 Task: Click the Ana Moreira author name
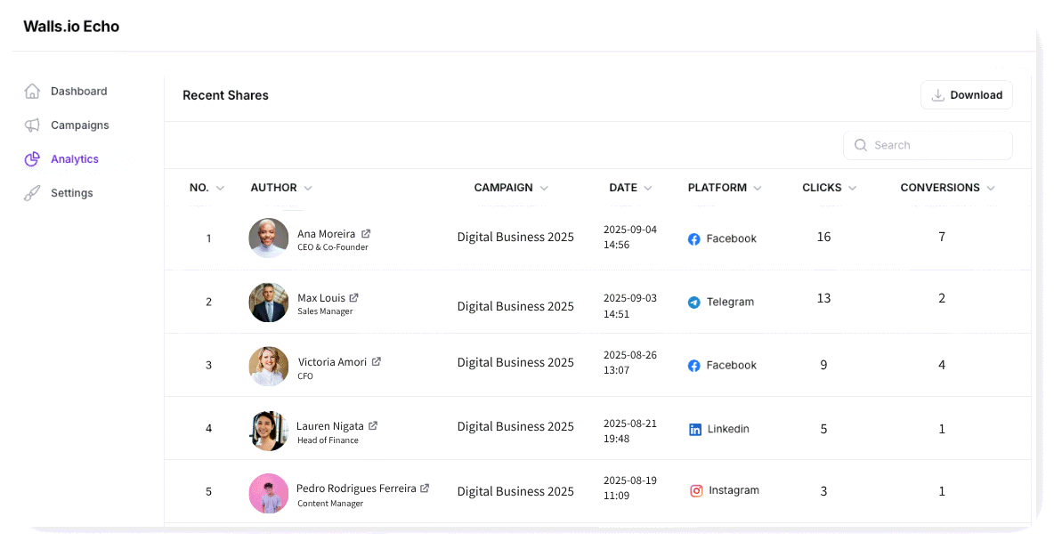pyautogui.click(x=326, y=234)
